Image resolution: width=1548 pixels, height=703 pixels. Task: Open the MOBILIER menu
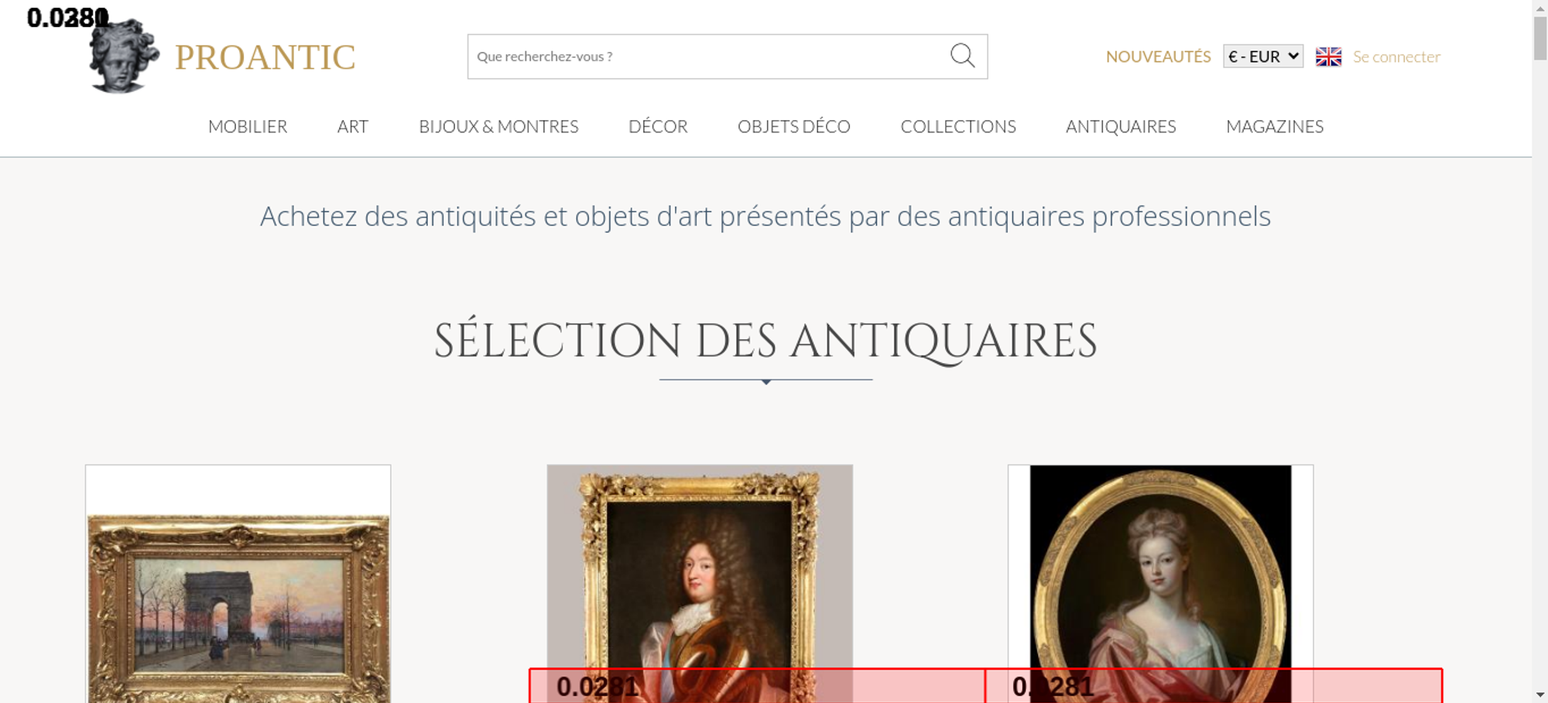coord(248,126)
